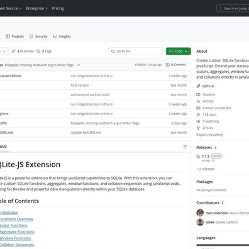Jump to Window Functions section
This screenshot has height=249, width=249.
click(15, 238)
